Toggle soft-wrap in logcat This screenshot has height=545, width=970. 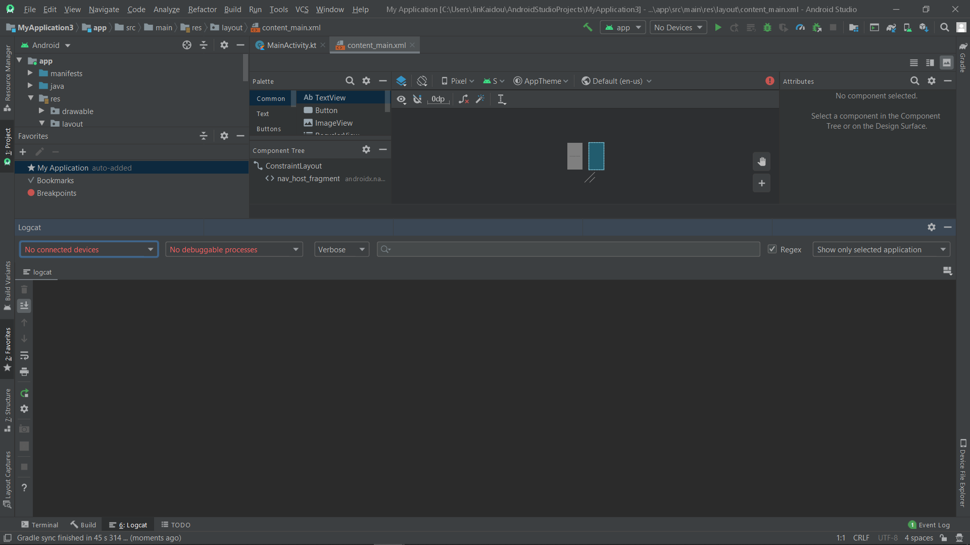pyautogui.click(x=24, y=356)
